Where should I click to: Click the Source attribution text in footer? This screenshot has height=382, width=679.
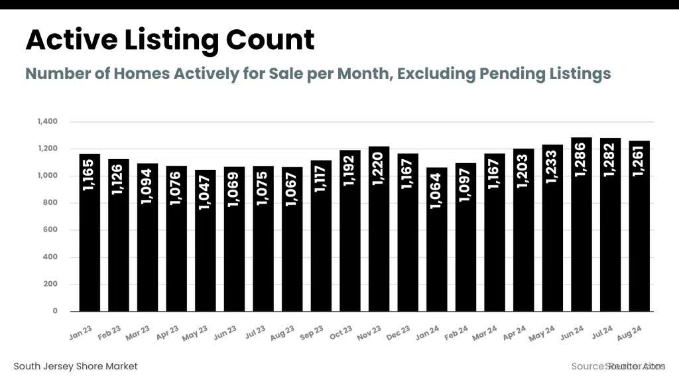pyautogui.click(x=617, y=366)
